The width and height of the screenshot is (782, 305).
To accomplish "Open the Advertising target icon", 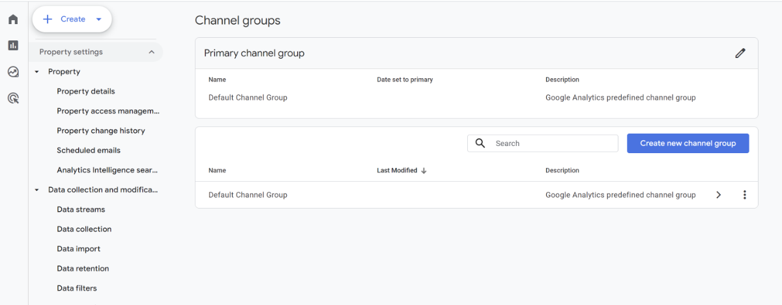I will pyautogui.click(x=13, y=98).
